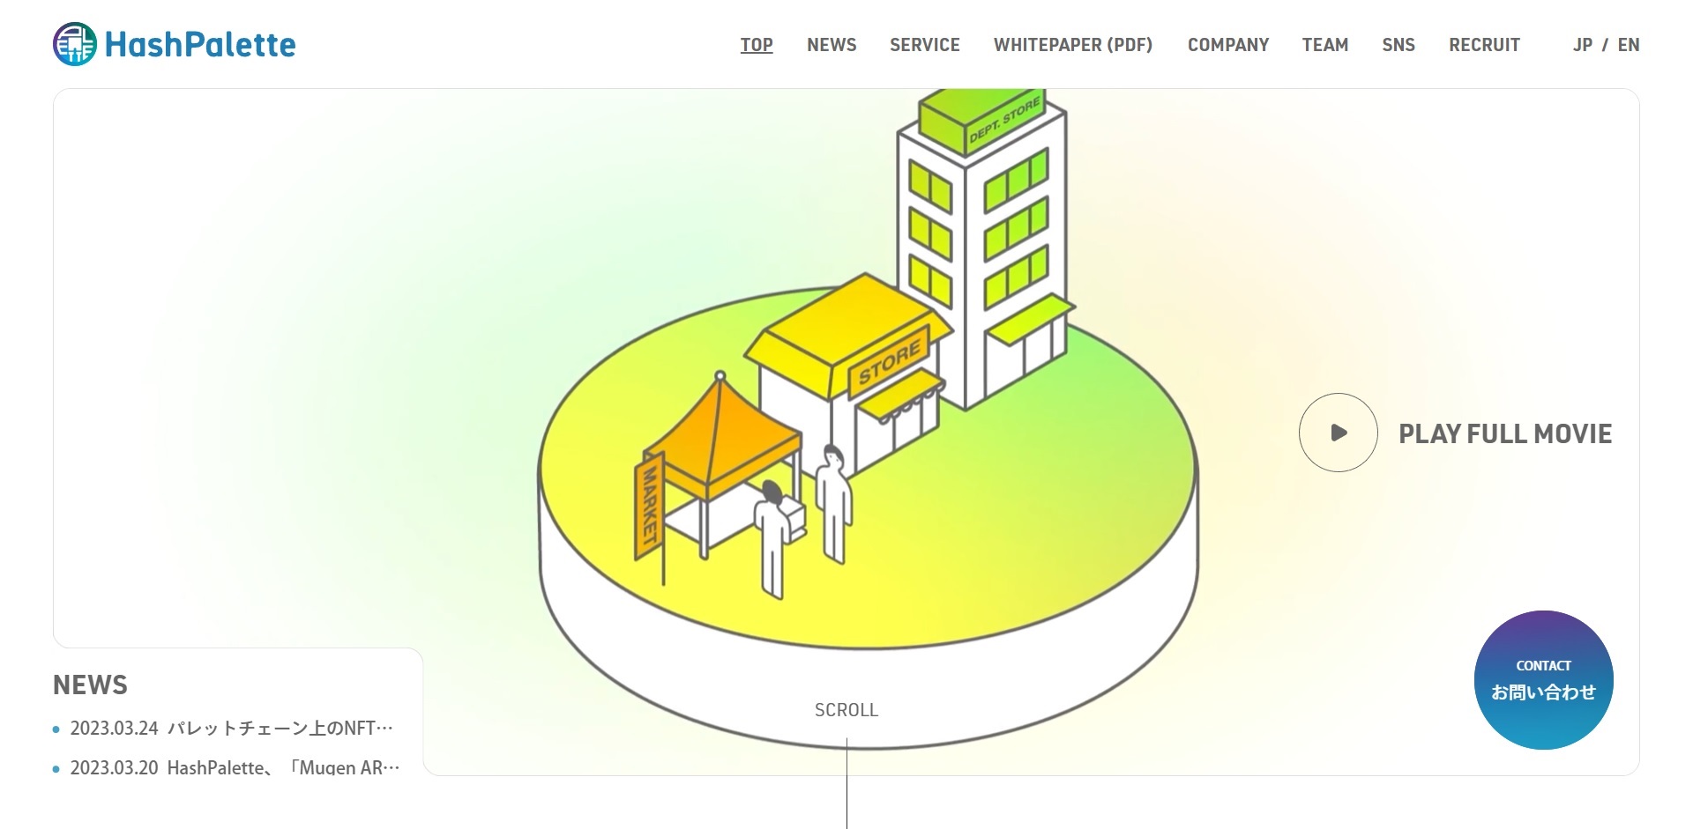The height and width of the screenshot is (829, 1693).
Task: Click the HashPalette circular logo icon
Action: [x=74, y=44]
